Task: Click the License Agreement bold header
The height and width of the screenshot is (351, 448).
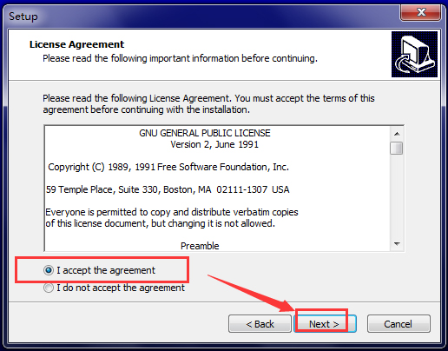Action: (76, 44)
